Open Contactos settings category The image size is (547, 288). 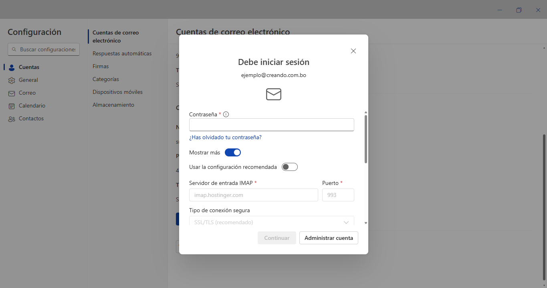31,118
